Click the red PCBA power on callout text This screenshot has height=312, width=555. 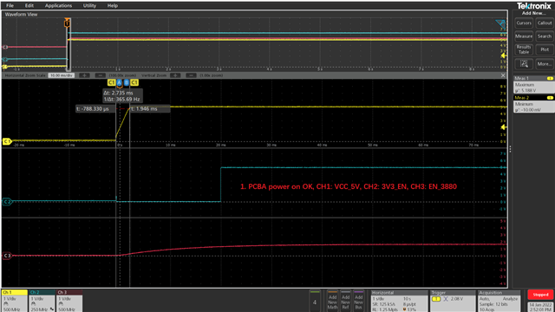[349, 186]
